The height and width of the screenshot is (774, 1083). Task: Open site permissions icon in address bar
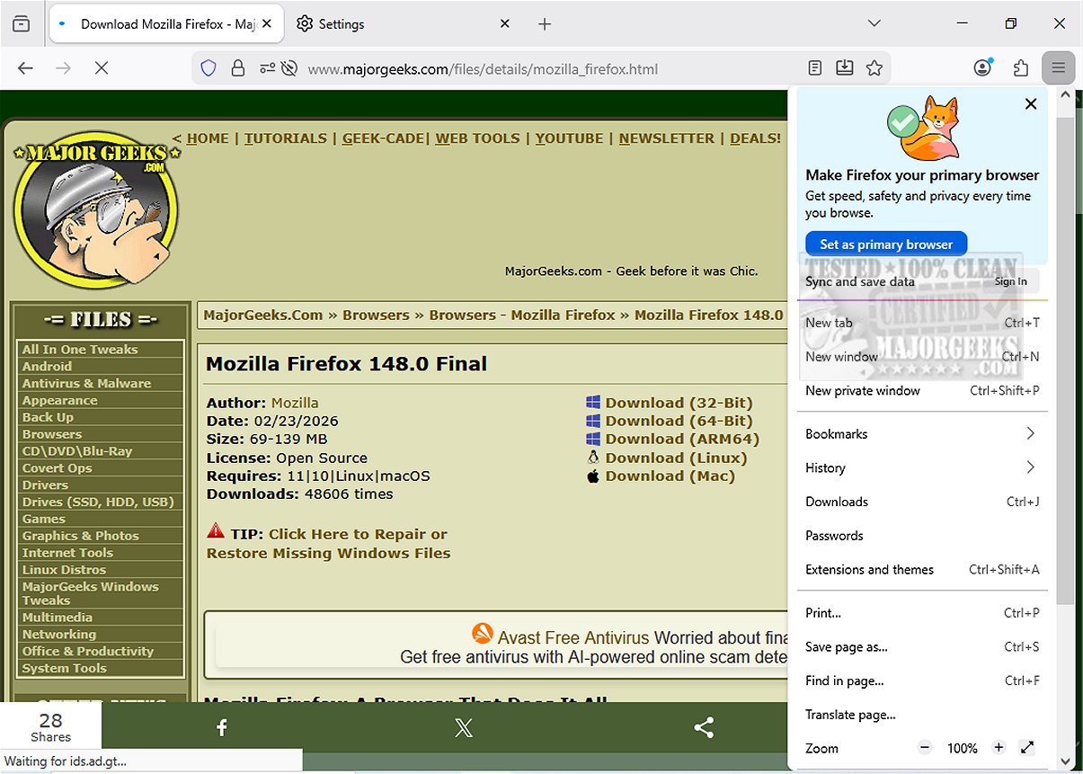(x=267, y=68)
